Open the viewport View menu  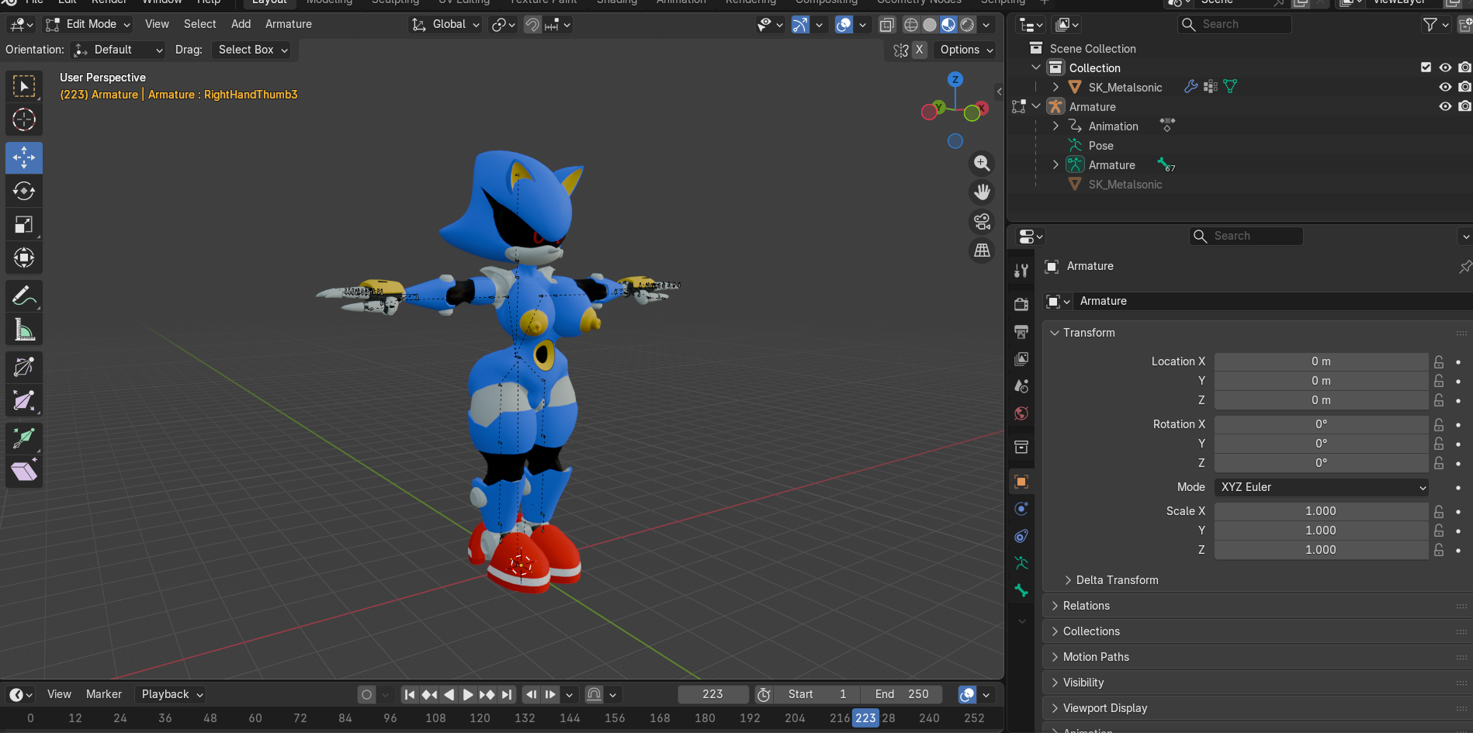coord(157,24)
